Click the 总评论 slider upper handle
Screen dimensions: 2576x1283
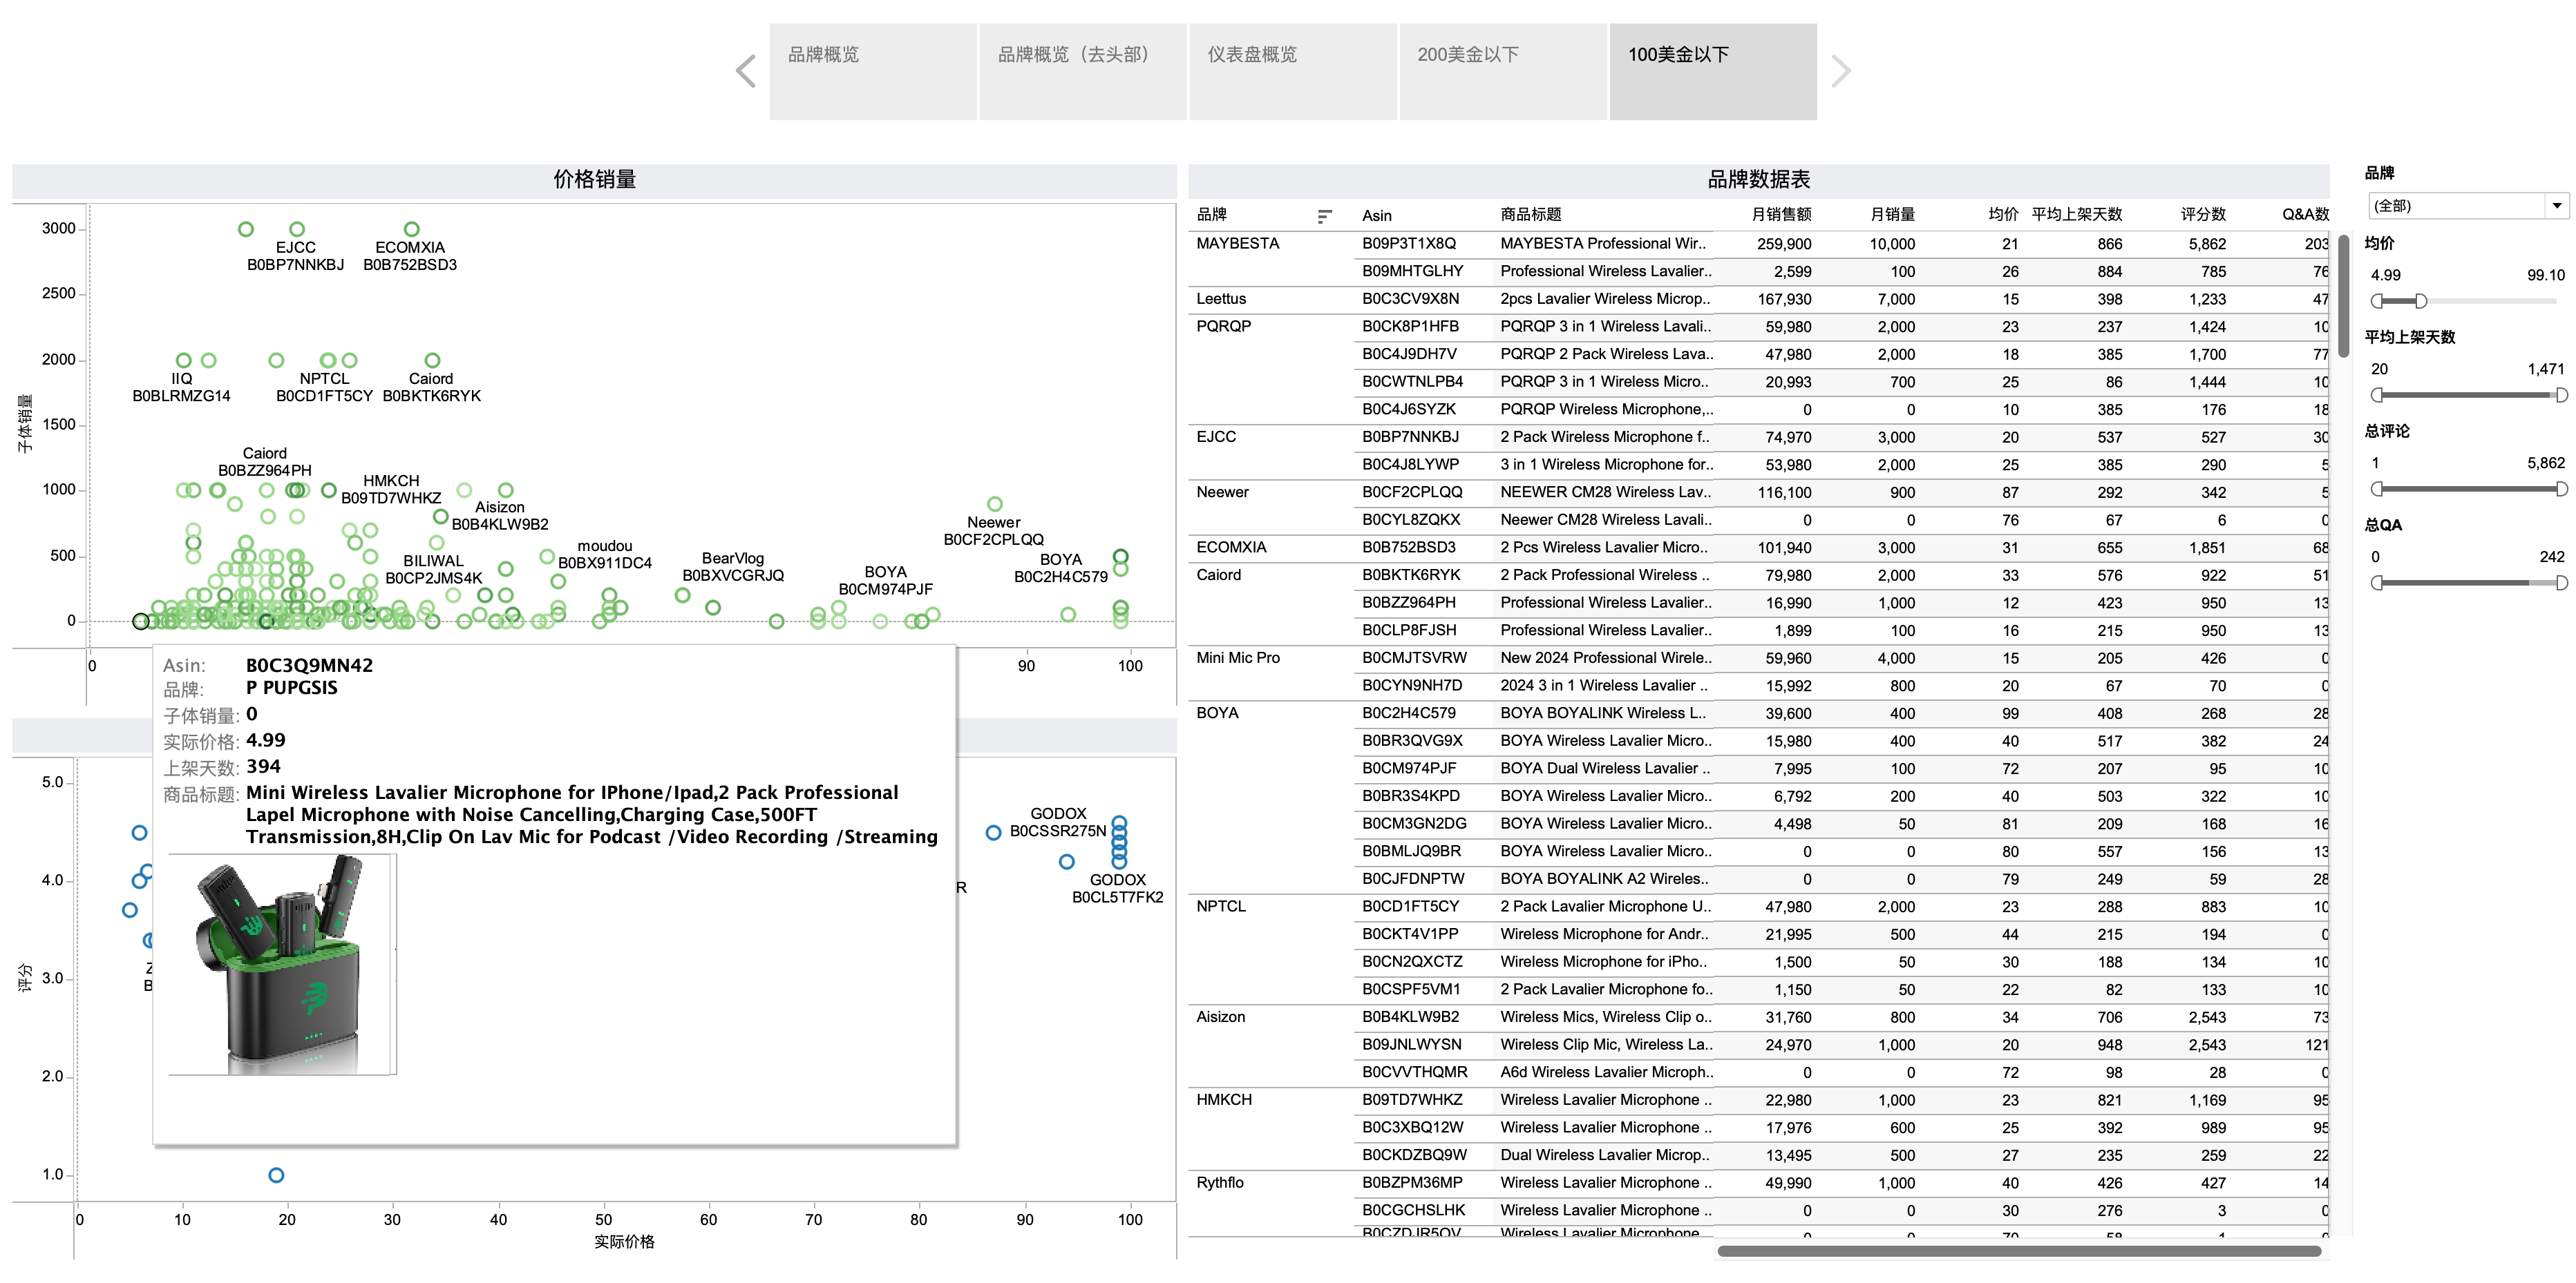tap(2561, 489)
